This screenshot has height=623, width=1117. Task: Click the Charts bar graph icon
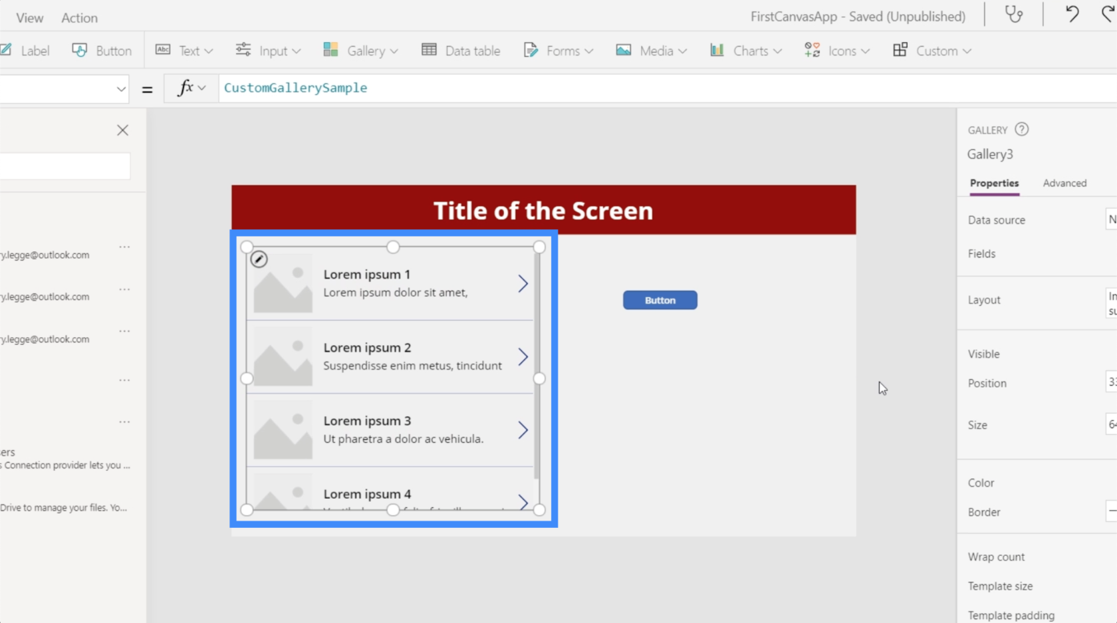click(x=717, y=50)
